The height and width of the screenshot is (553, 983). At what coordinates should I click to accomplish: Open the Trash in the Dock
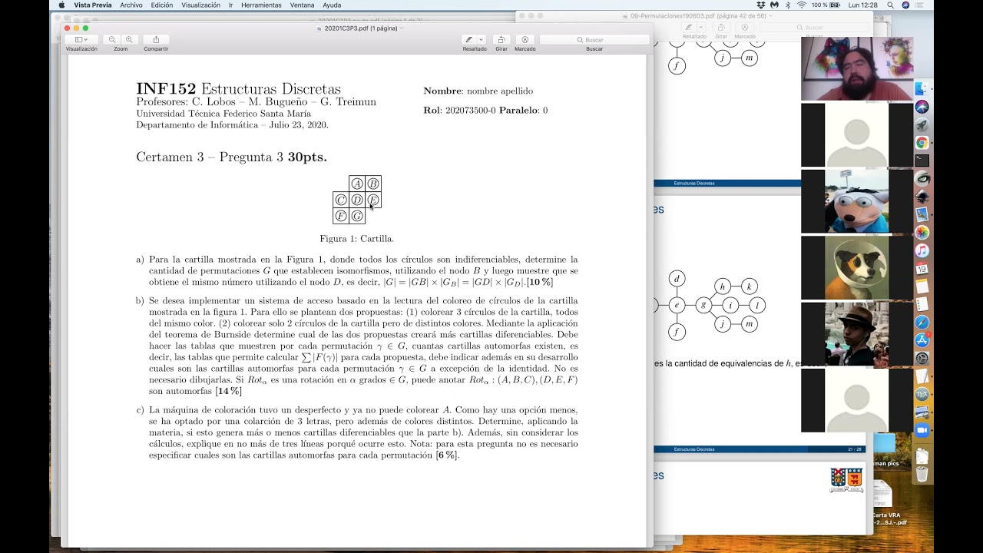click(x=922, y=474)
